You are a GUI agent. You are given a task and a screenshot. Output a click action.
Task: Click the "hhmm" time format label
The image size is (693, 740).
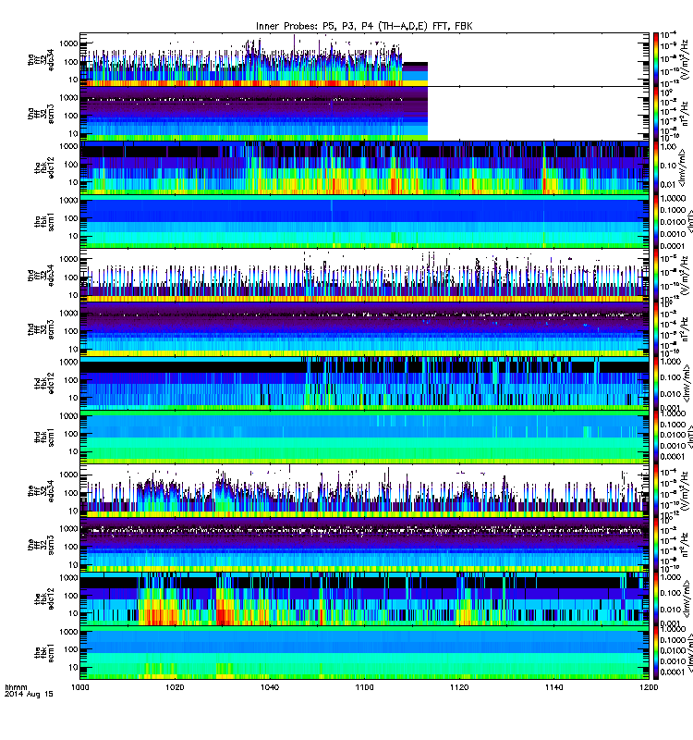pyautogui.click(x=16, y=687)
